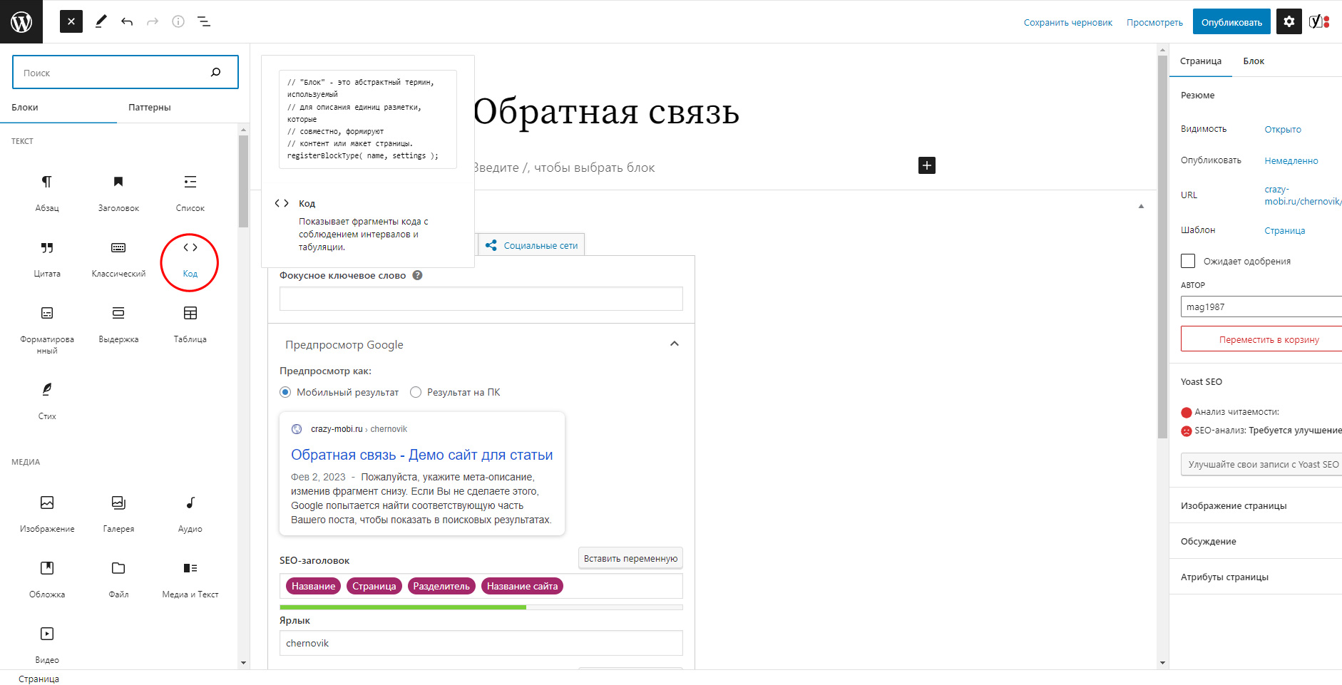
Task: Open the document list view icon
Action: tap(204, 21)
